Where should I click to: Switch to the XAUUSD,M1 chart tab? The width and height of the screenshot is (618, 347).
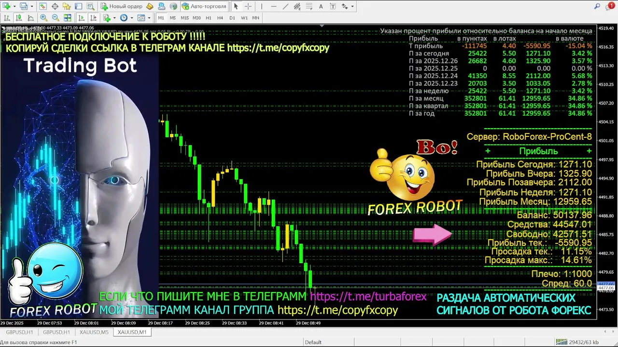coord(132,332)
